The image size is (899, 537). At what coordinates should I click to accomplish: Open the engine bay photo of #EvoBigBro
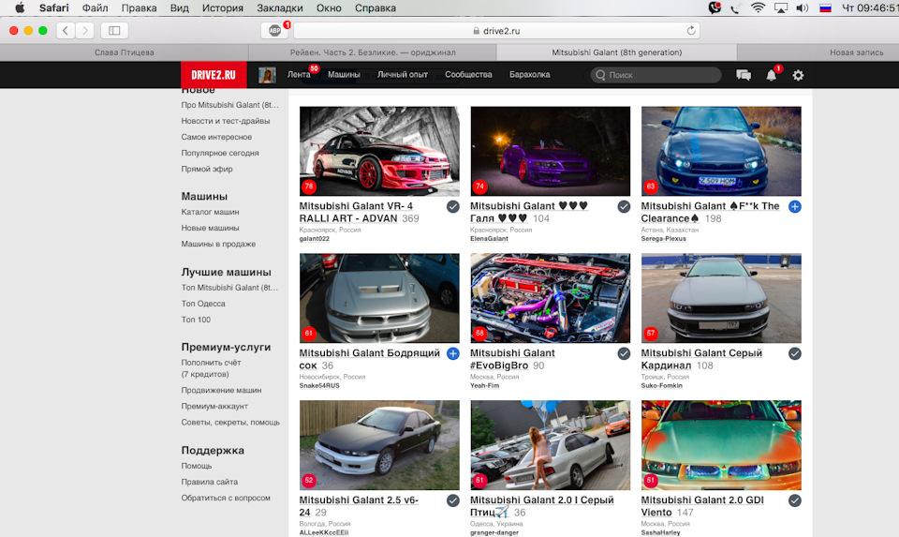click(550, 298)
